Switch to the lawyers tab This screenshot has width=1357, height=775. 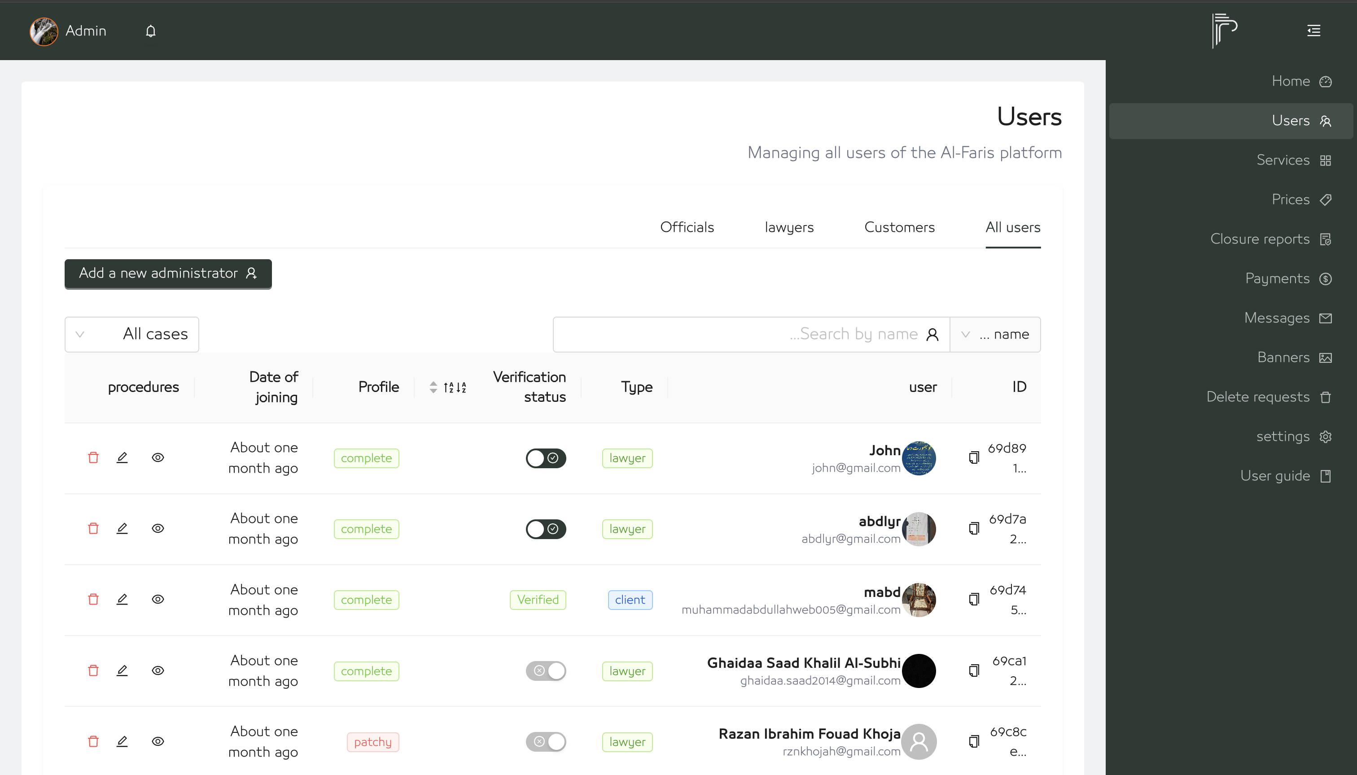click(x=789, y=227)
